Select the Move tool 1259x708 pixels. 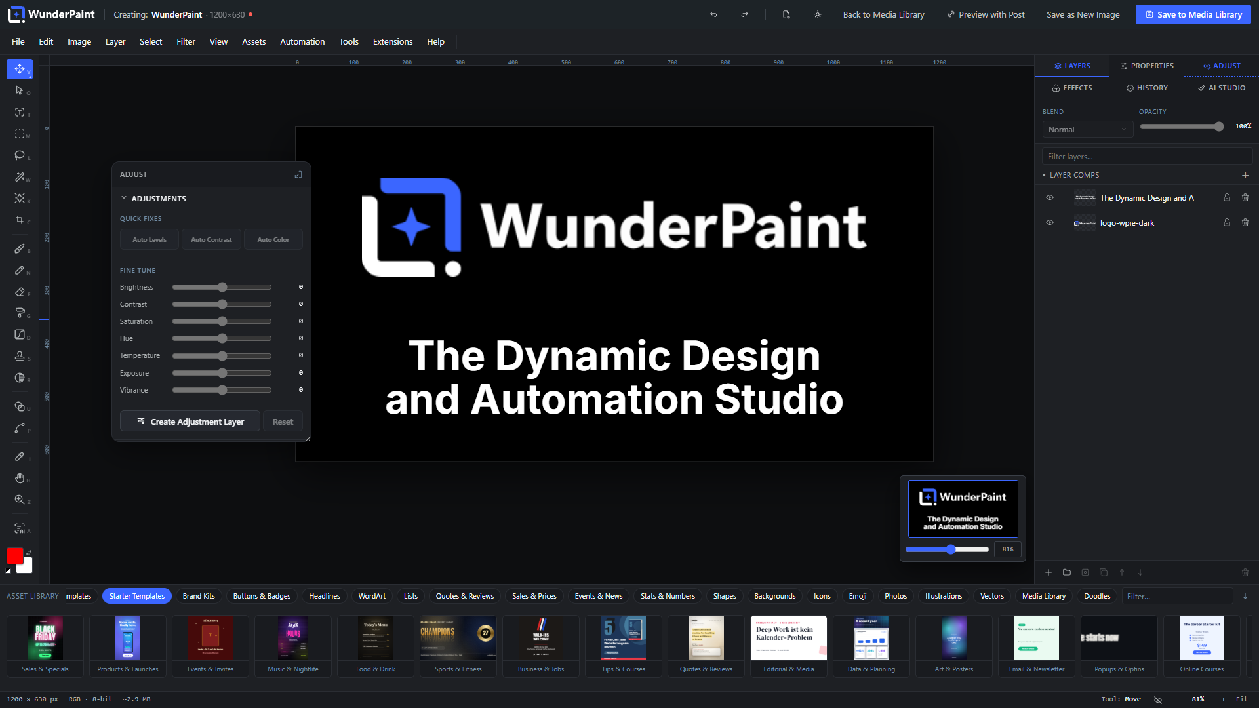click(20, 69)
